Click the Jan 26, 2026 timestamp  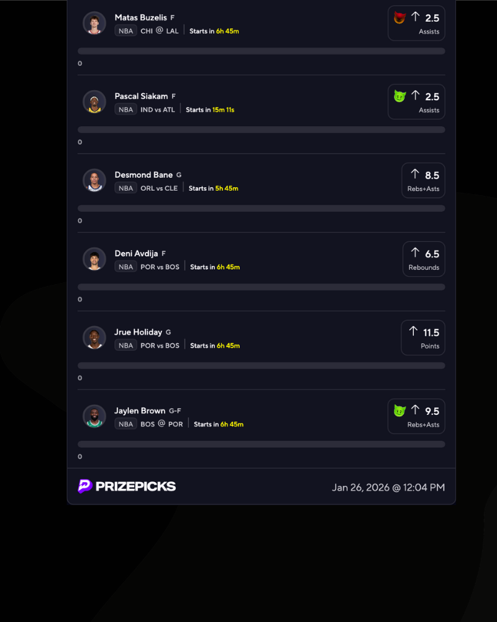[x=388, y=488]
